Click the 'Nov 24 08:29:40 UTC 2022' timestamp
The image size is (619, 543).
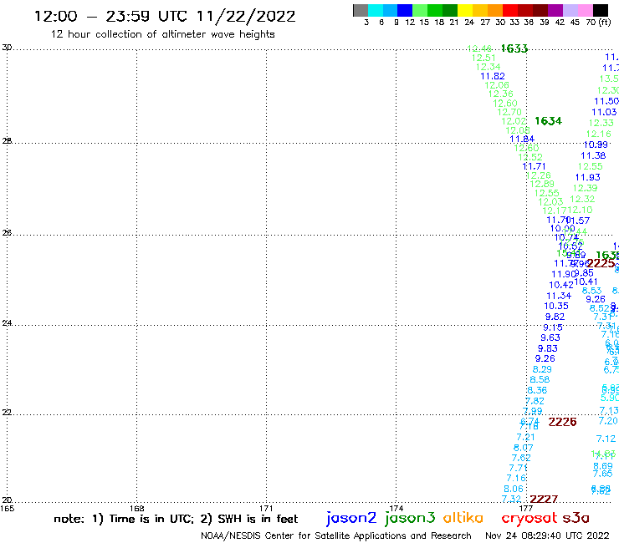[547, 535]
